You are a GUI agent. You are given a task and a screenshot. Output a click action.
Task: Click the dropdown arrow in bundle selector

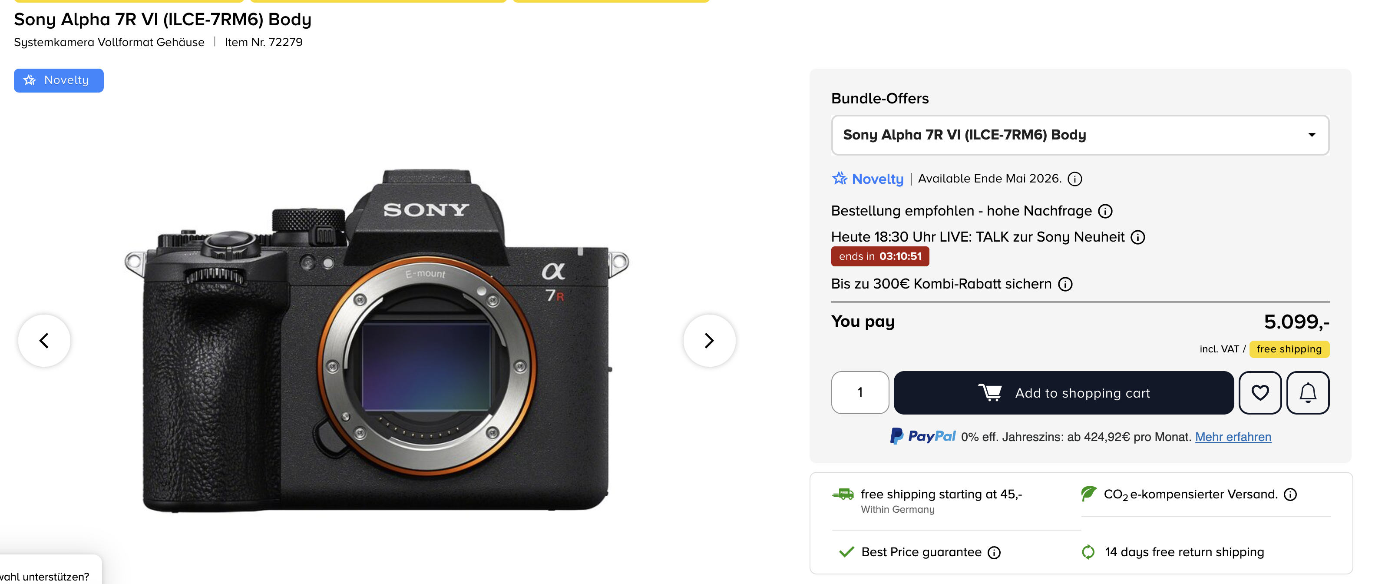pos(1312,135)
